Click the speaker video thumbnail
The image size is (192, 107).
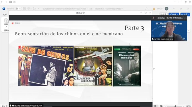click(x=169, y=31)
